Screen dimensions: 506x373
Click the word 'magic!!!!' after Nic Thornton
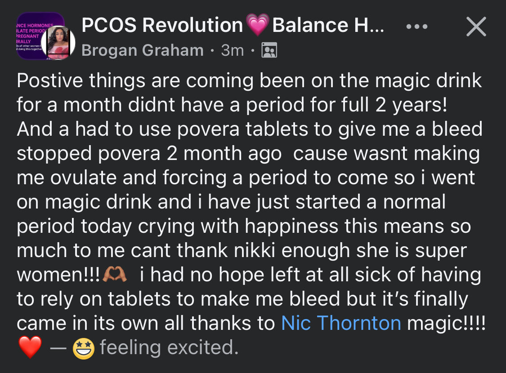446,323
